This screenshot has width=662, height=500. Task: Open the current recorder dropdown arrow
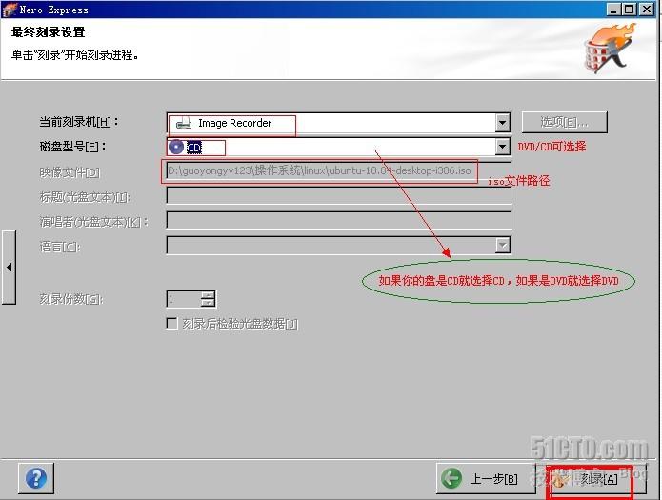502,123
